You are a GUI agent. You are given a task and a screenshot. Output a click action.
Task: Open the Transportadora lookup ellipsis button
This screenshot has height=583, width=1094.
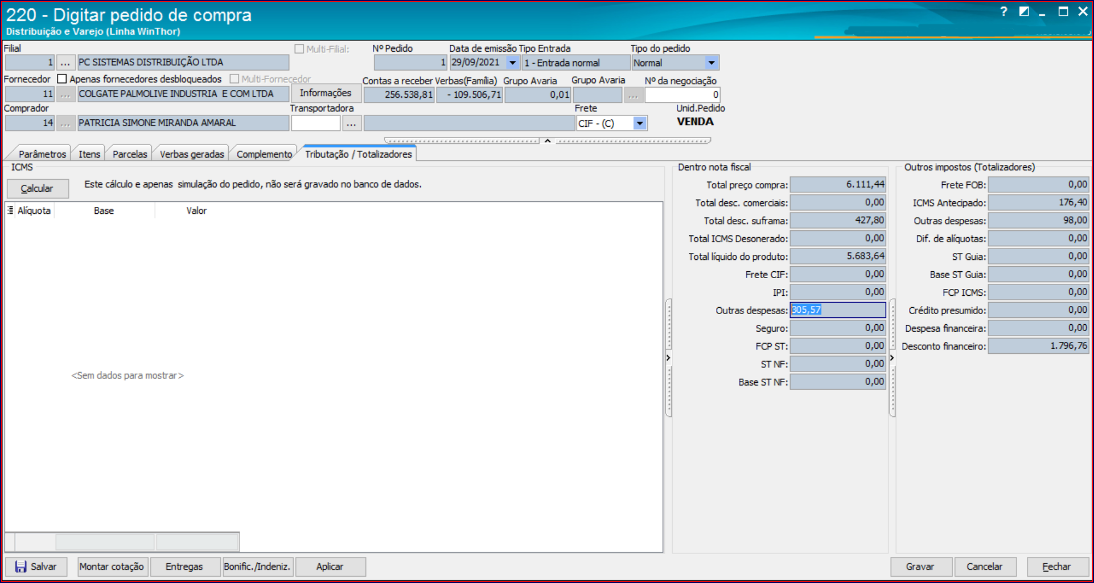pyautogui.click(x=351, y=123)
